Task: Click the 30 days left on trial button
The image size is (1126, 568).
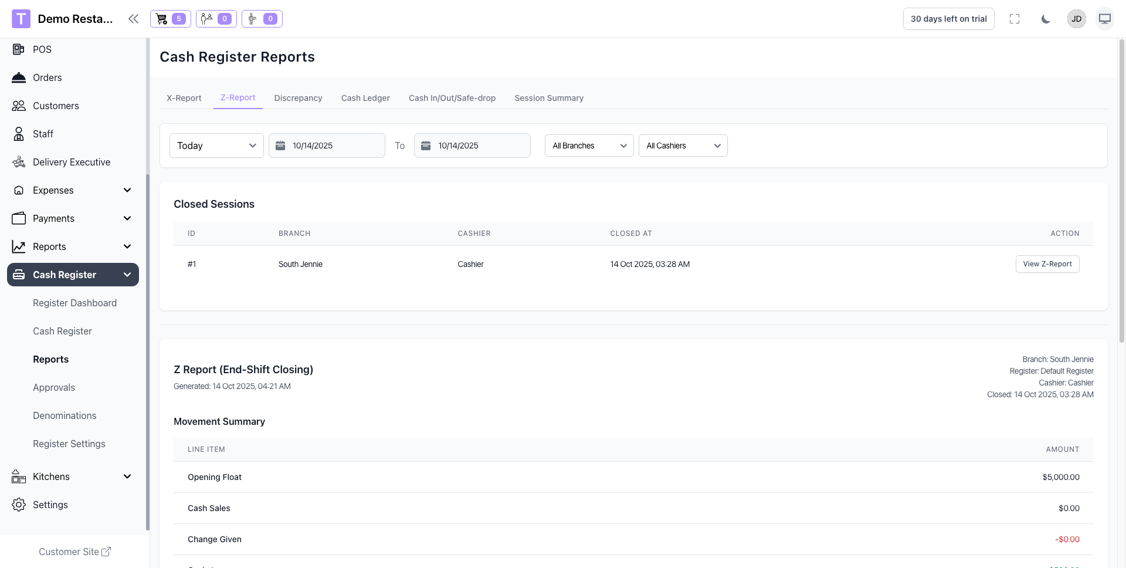Action: pos(948,19)
